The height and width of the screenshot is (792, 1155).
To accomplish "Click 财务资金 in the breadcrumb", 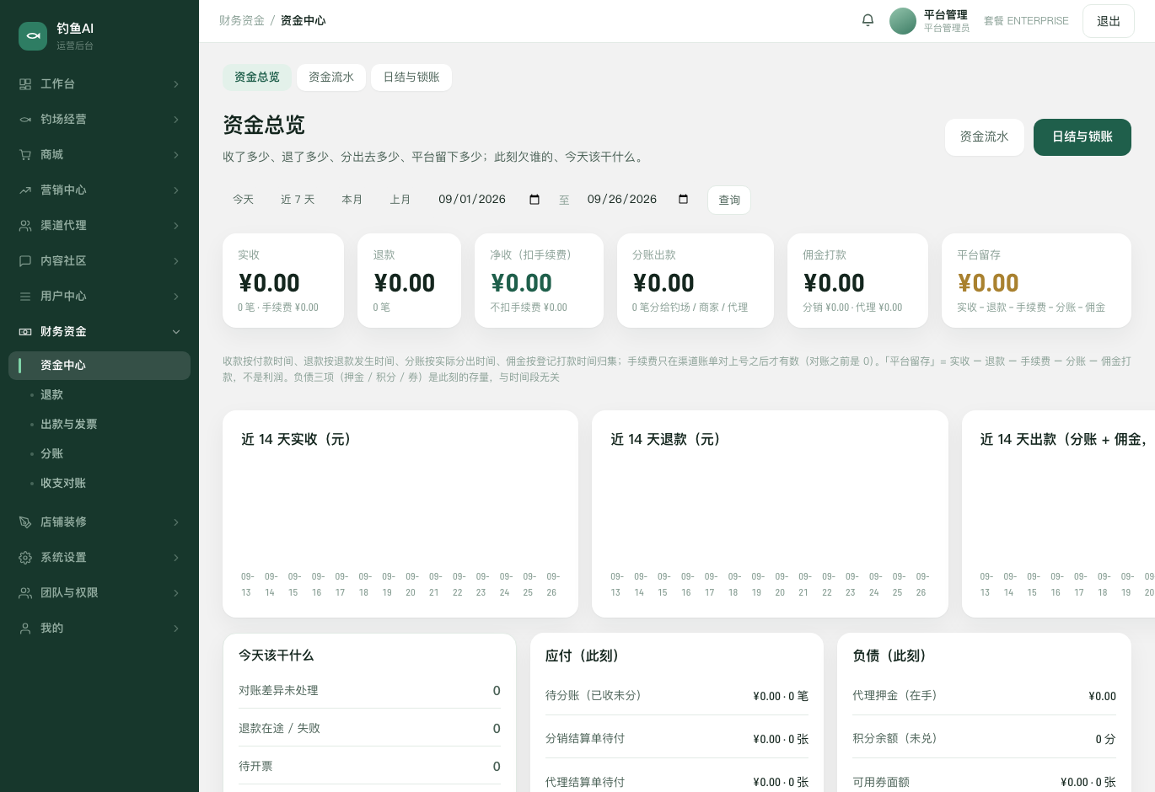I will coord(242,21).
